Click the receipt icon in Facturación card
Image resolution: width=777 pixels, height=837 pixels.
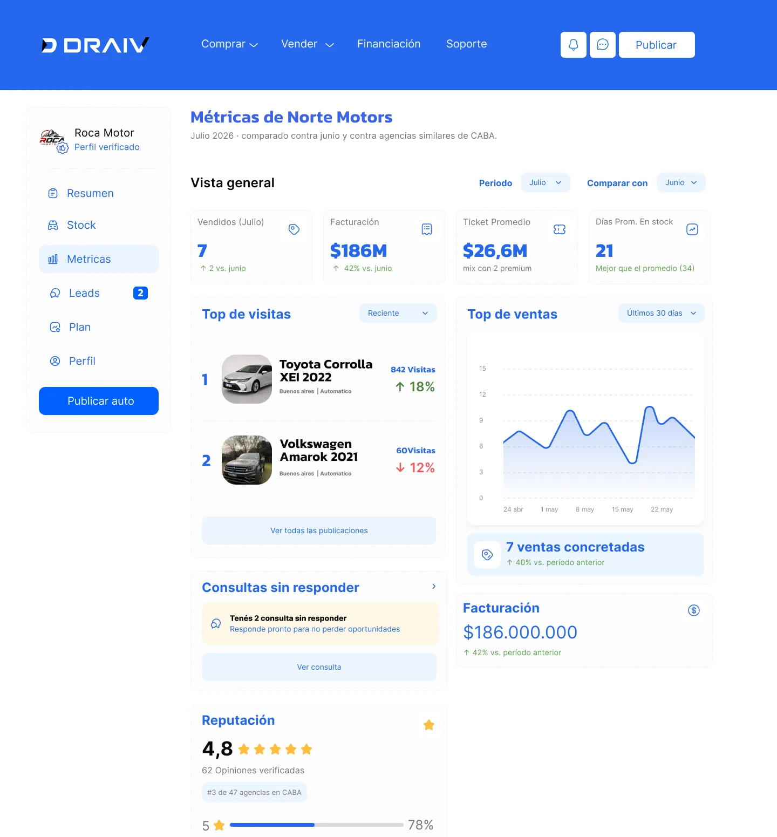[427, 229]
